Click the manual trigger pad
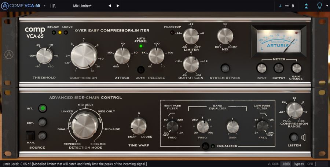Viewport: 330px width, 167px height. pyautogui.click(x=30, y=136)
